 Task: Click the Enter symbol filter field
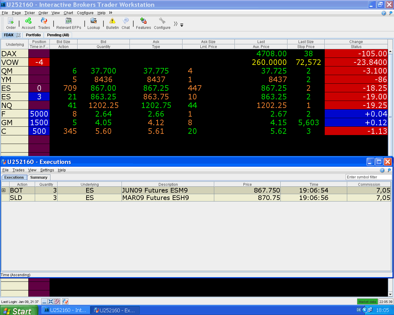[x=369, y=177]
